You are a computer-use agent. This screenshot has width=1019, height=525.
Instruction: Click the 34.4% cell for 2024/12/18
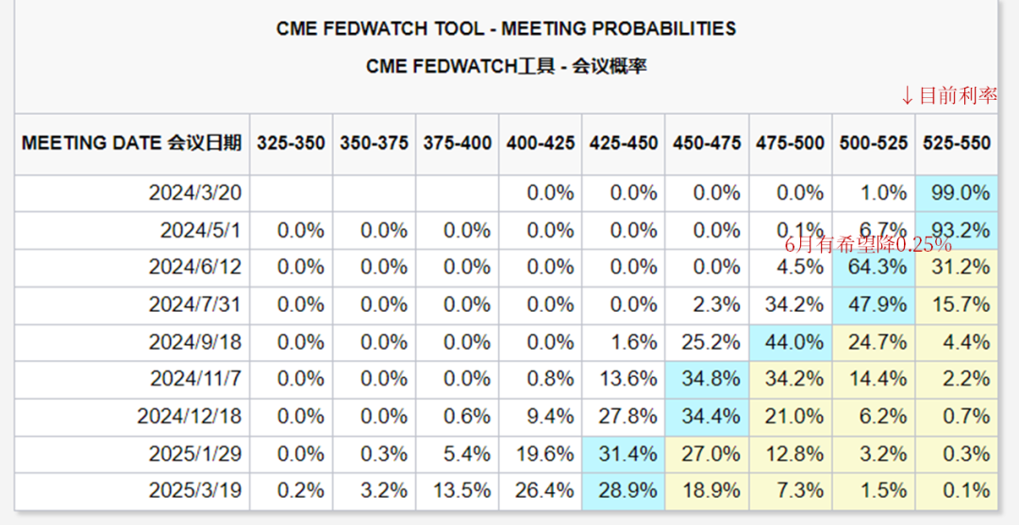click(707, 417)
